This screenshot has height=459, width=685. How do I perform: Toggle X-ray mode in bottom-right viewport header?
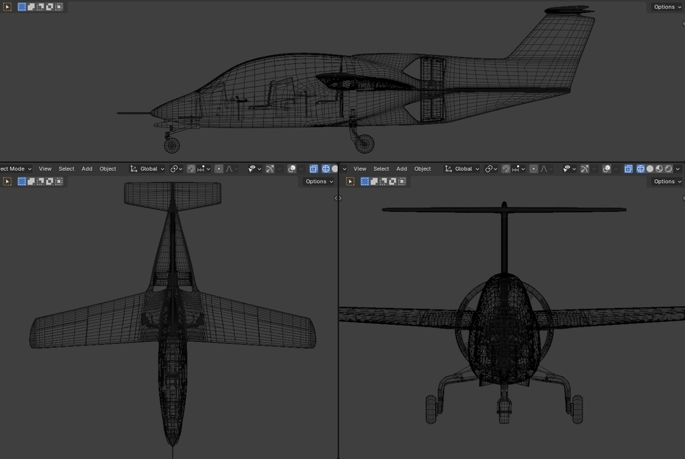click(628, 169)
